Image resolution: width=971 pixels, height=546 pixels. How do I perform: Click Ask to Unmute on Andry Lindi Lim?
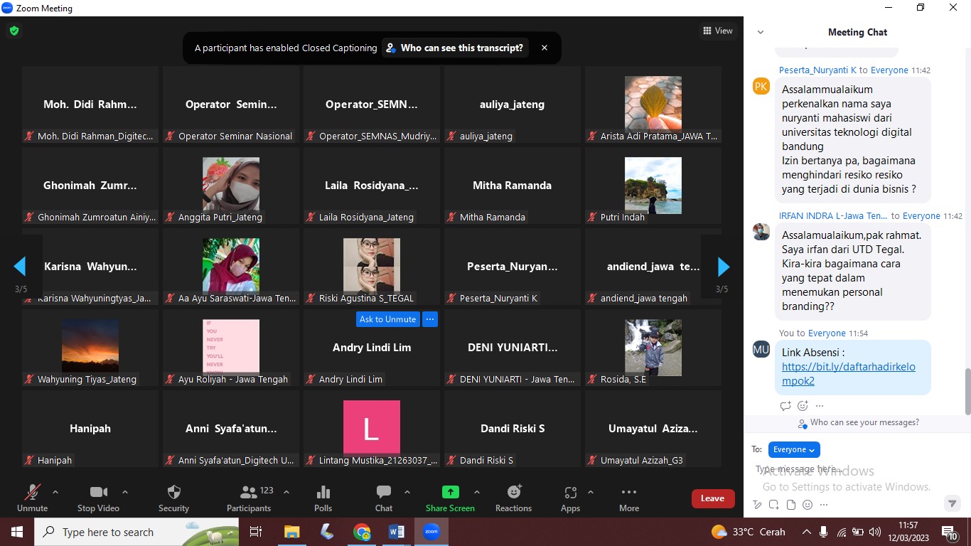point(387,319)
